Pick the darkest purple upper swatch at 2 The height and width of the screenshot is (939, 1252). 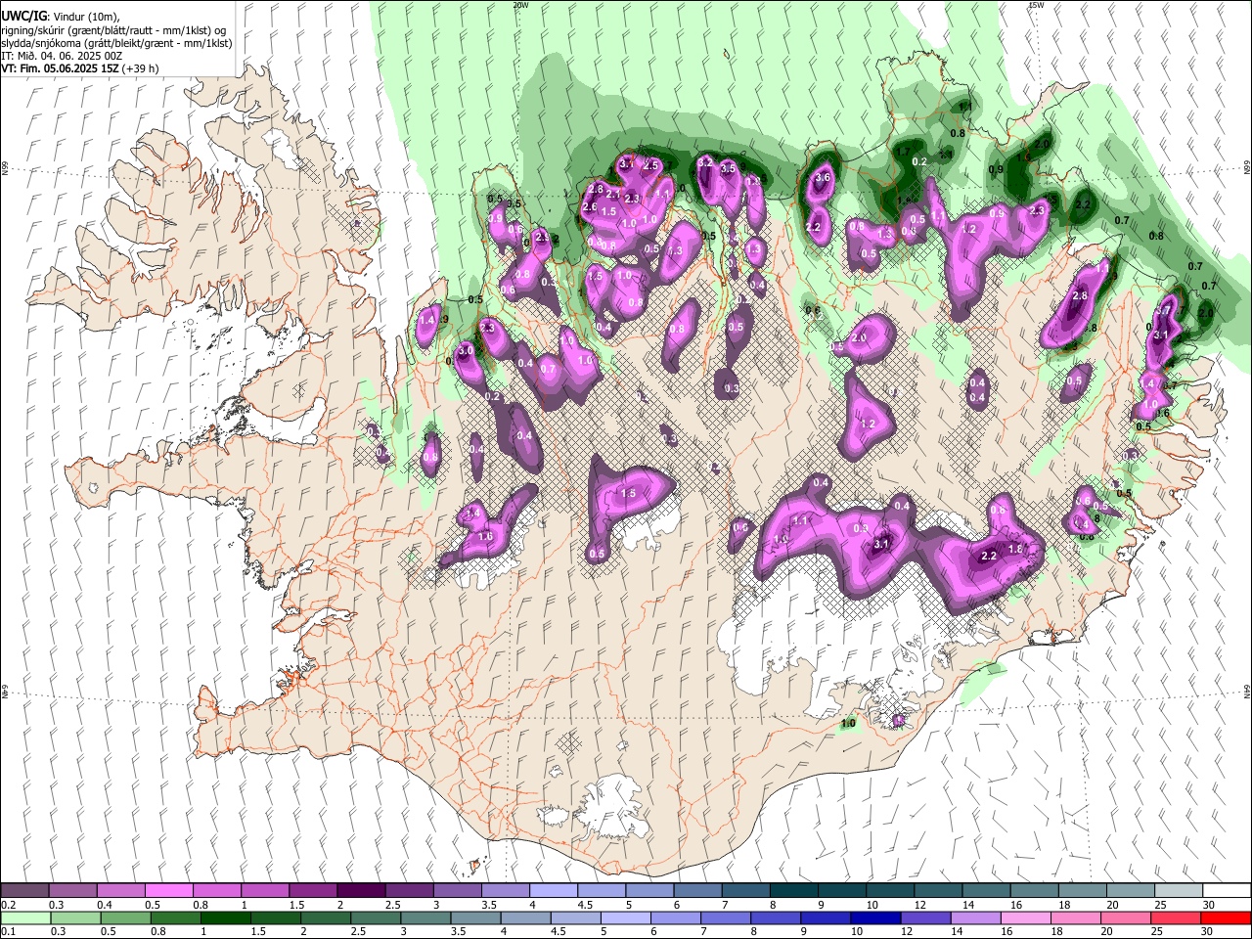click(x=360, y=890)
